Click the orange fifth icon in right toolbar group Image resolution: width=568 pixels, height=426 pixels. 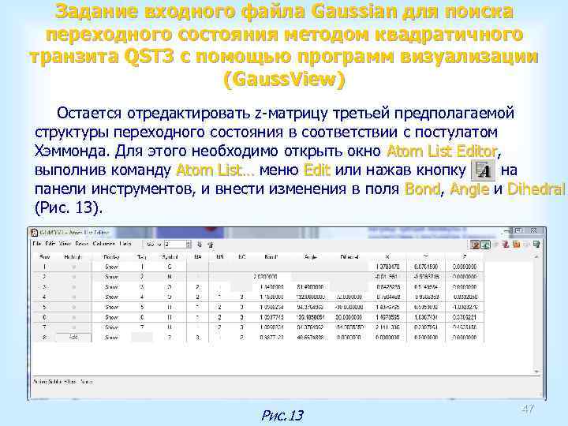[516, 245]
